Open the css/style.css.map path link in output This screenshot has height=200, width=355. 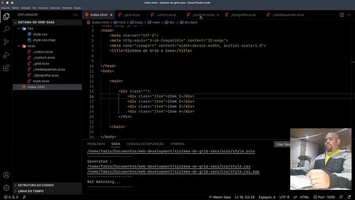[173, 172]
